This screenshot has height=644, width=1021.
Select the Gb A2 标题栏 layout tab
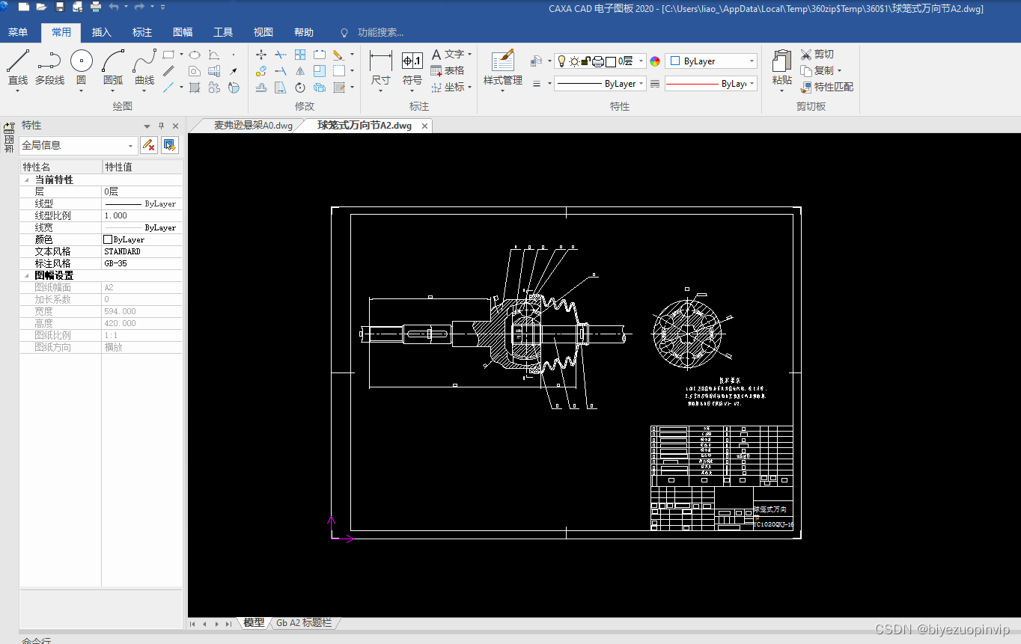[x=304, y=622]
